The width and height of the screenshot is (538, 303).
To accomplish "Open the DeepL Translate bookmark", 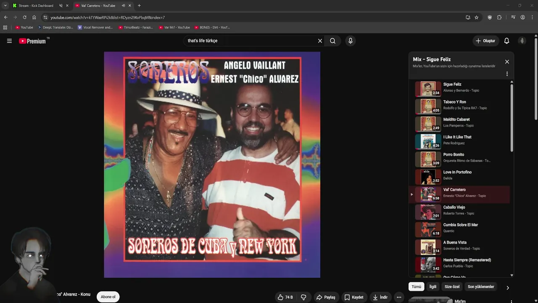I will pos(55,27).
